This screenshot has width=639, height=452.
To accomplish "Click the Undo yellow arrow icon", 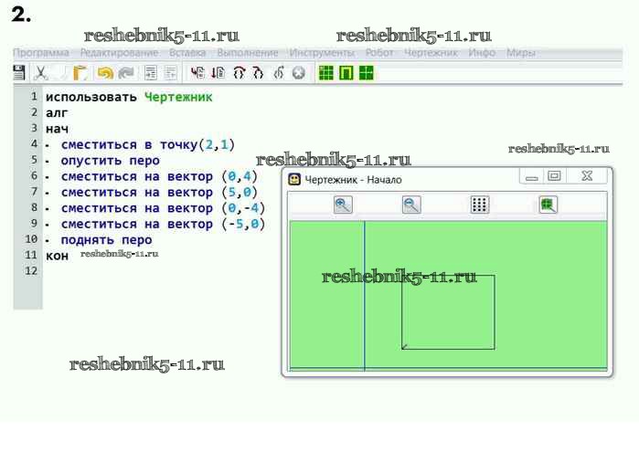I will [105, 73].
